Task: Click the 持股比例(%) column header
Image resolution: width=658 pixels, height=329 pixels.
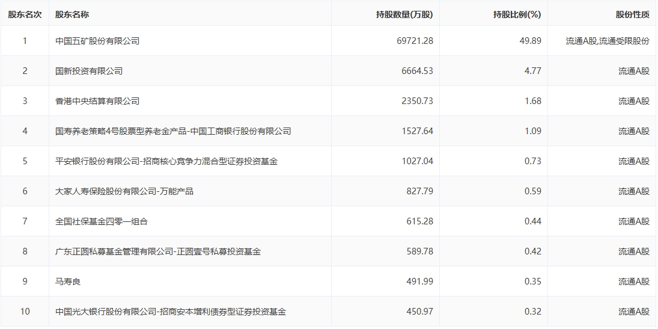Action: click(x=517, y=14)
